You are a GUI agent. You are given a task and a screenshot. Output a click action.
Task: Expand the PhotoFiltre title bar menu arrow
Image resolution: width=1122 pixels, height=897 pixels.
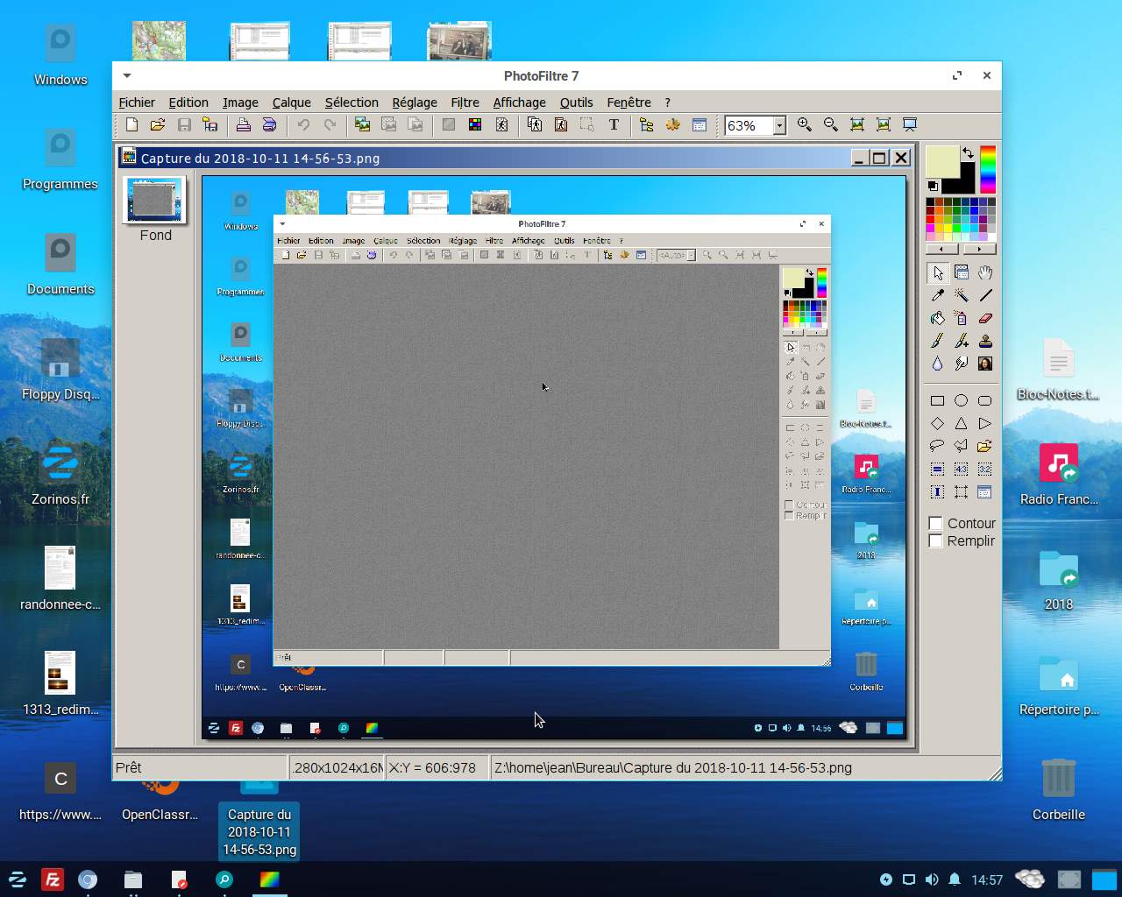(x=127, y=76)
